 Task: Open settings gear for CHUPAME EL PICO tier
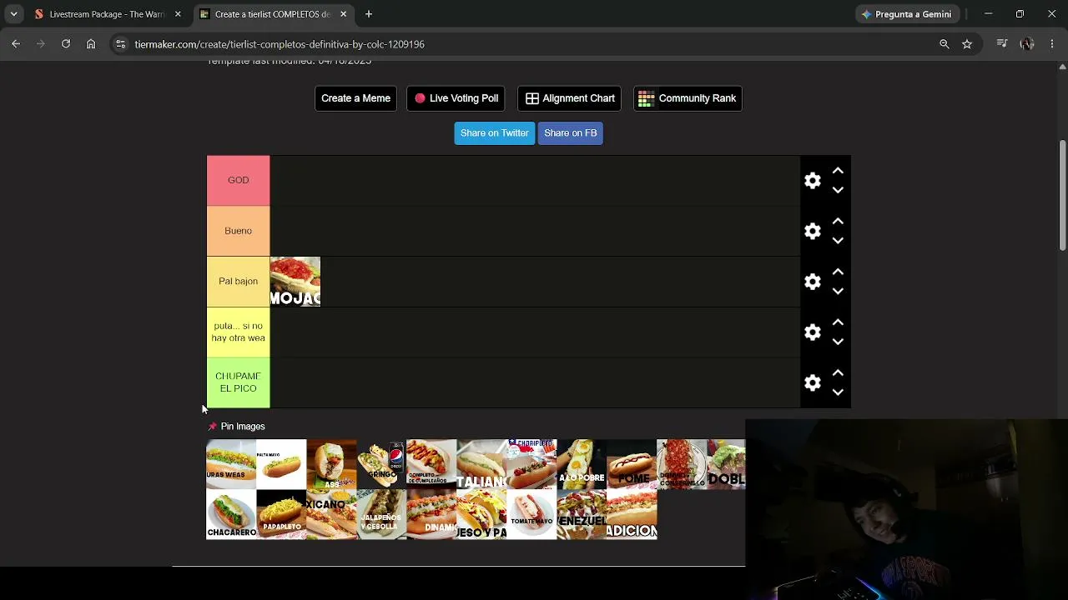[813, 382]
